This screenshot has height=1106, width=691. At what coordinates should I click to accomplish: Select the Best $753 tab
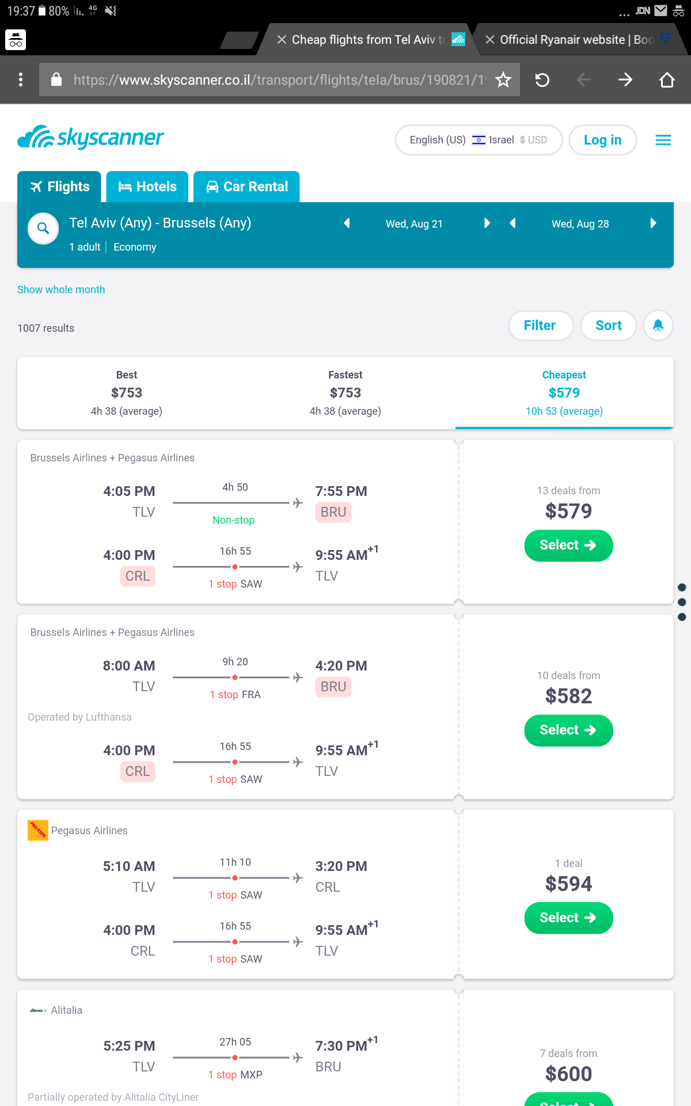127,393
